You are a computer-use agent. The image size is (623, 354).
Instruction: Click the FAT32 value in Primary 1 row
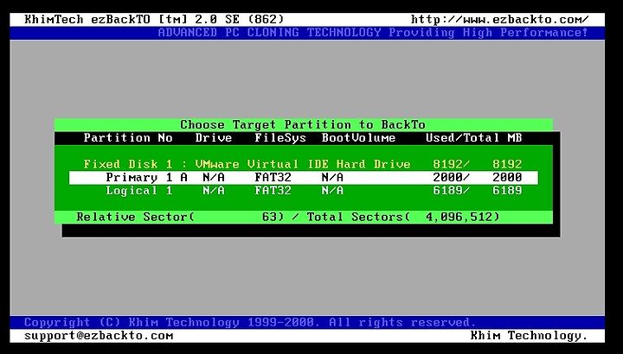[x=273, y=178]
